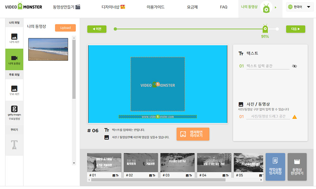316x189 pixels.
Task: Click the globe language icon
Action: click(290, 7)
